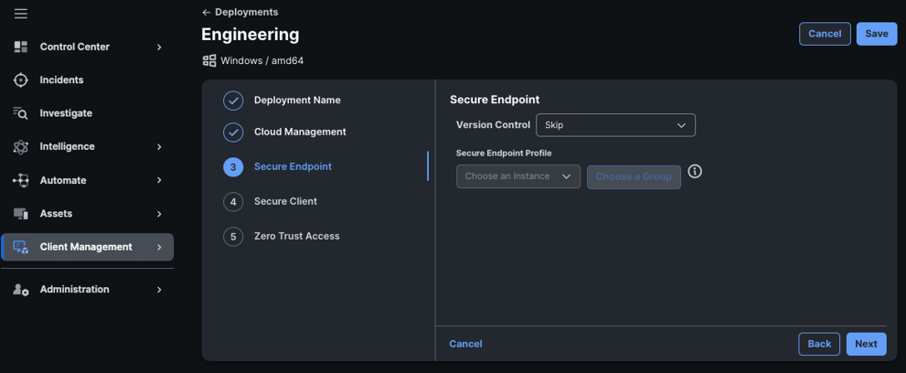Click the Automate workflow icon
906x373 pixels.
(x=21, y=180)
